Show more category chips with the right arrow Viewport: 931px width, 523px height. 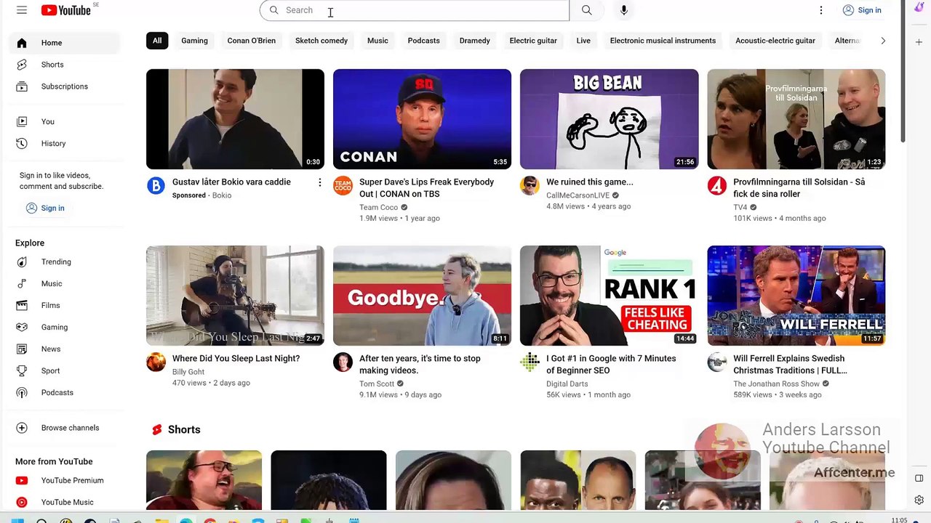pyautogui.click(x=883, y=41)
